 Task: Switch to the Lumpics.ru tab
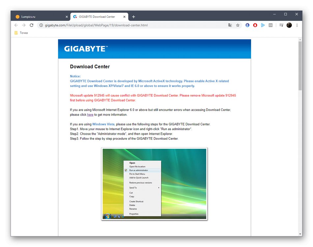tap(42, 17)
